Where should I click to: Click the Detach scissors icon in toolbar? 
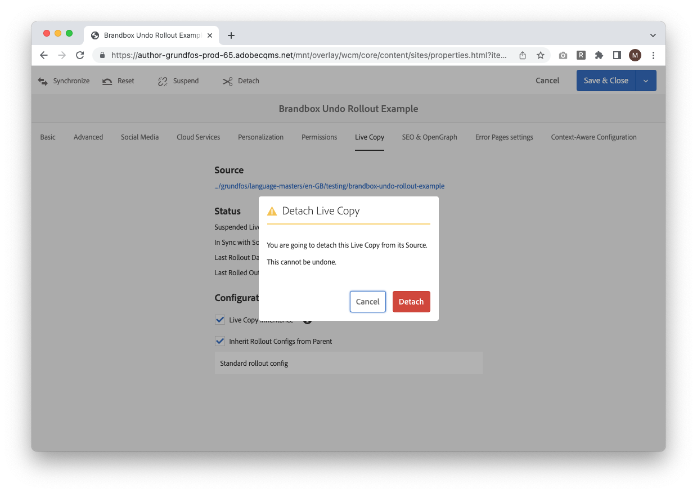tap(227, 81)
